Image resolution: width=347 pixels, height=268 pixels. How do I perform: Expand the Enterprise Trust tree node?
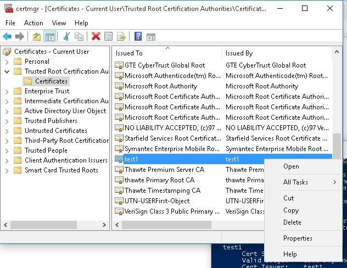(7, 91)
